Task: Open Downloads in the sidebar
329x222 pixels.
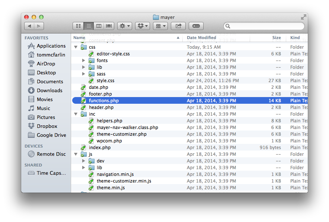Action: coord(45,90)
